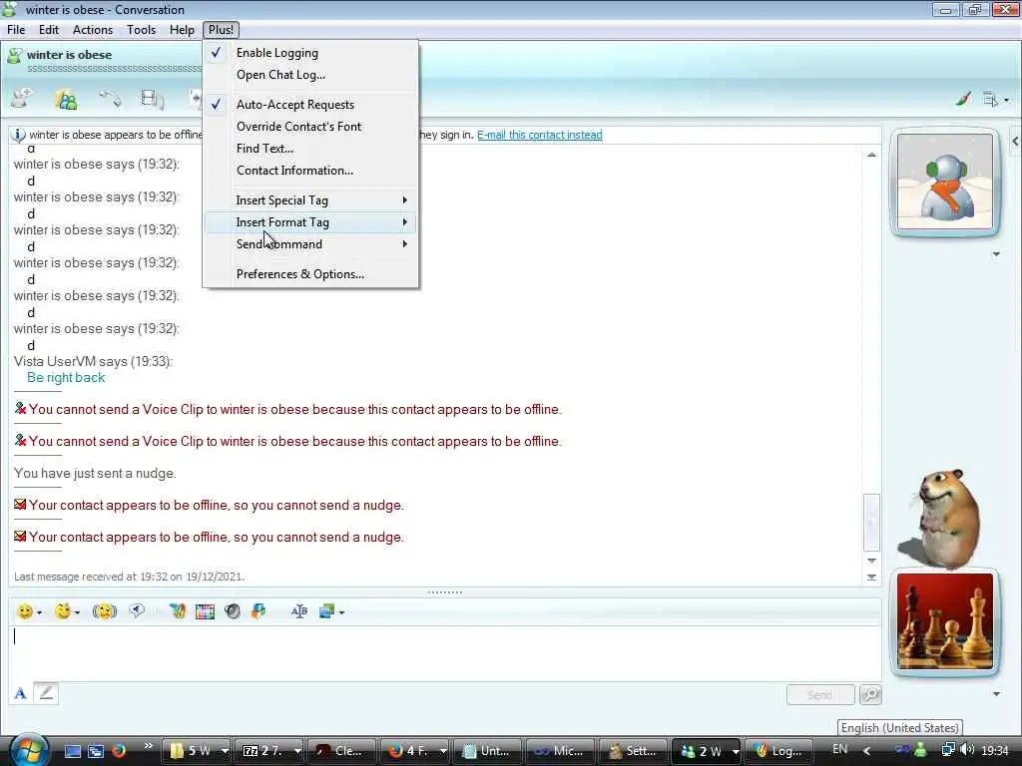This screenshot has width=1022, height=766.
Task: Open the Actions menu
Action: click(93, 30)
